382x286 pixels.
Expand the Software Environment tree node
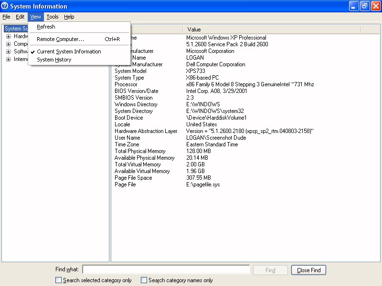click(x=8, y=51)
